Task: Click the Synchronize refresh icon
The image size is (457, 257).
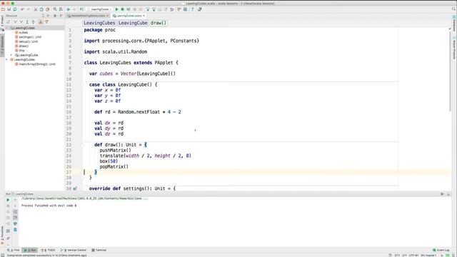Action: tap(15, 9)
